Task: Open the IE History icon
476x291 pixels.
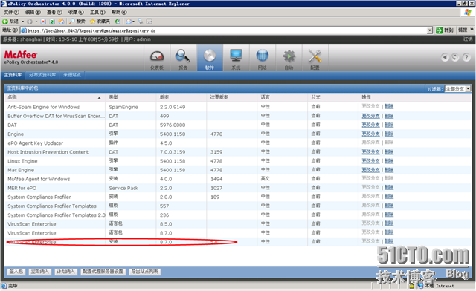Action: coord(118,22)
